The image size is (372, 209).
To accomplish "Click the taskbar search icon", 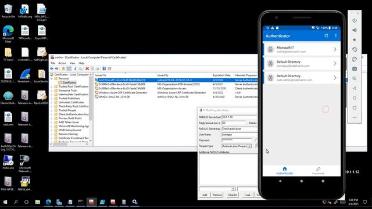I will pyautogui.click(x=16, y=202).
